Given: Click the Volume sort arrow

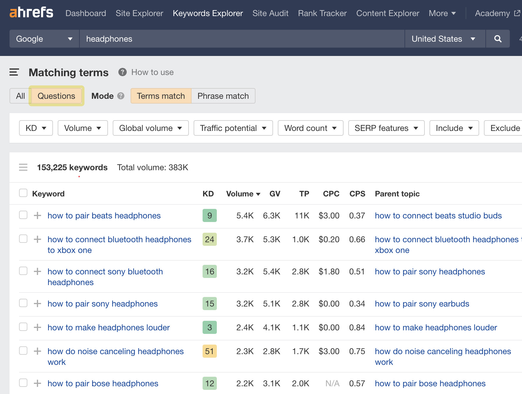Looking at the screenshot, I should [258, 194].
